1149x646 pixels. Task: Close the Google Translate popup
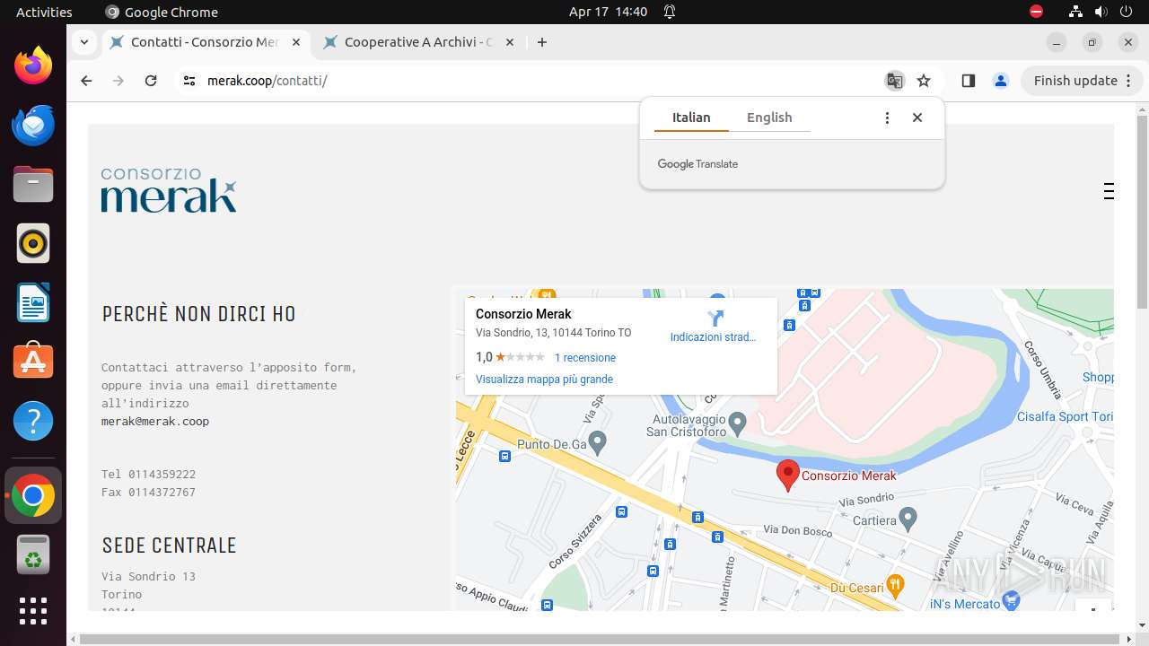[917, 118]
